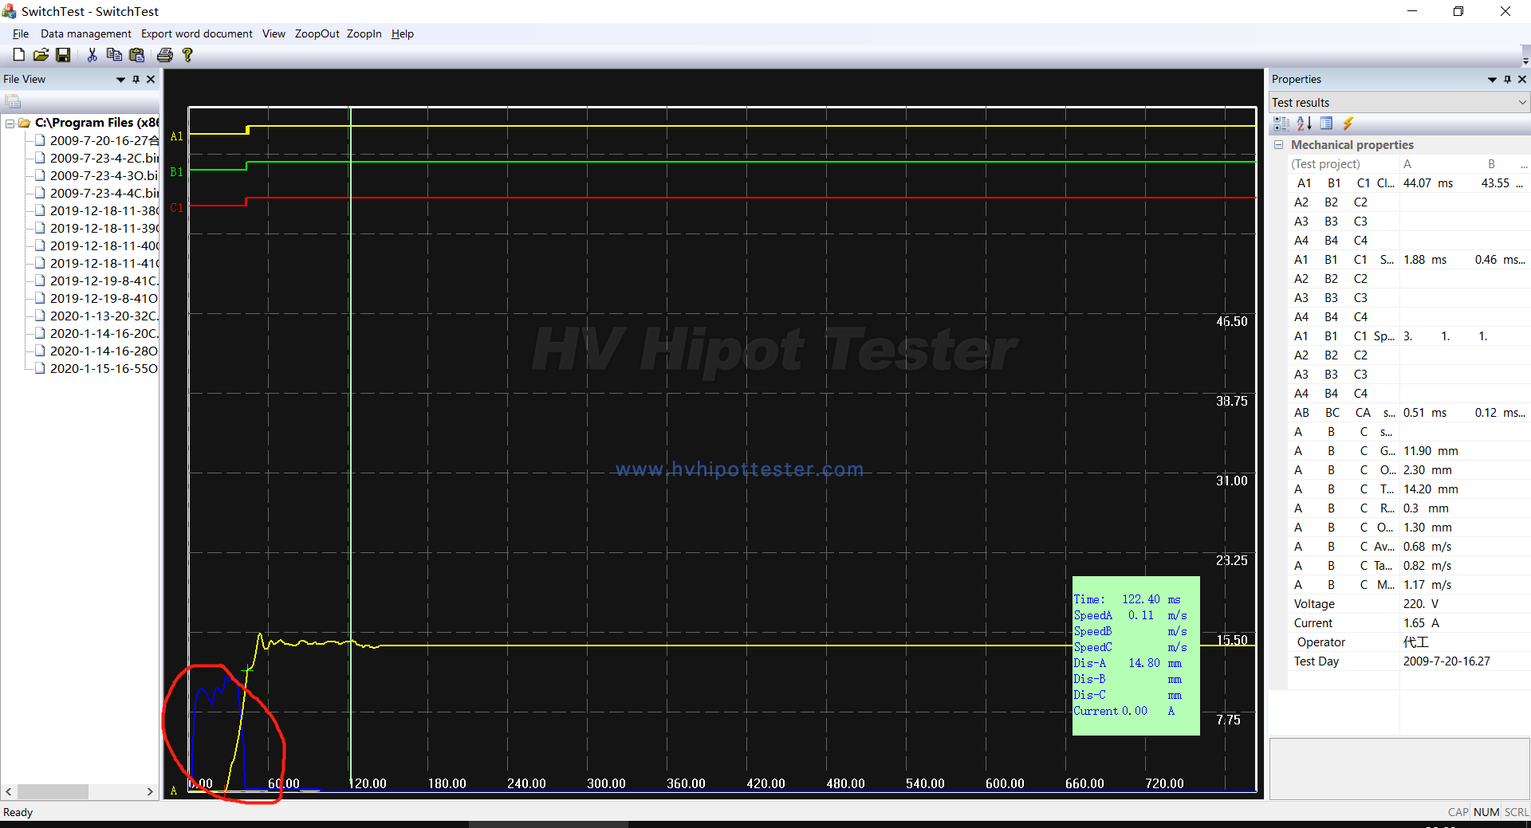Select file 2009-7-23-4-3O.bin
The width and height of the screenshot is (1531, 828).
point(104,175)
